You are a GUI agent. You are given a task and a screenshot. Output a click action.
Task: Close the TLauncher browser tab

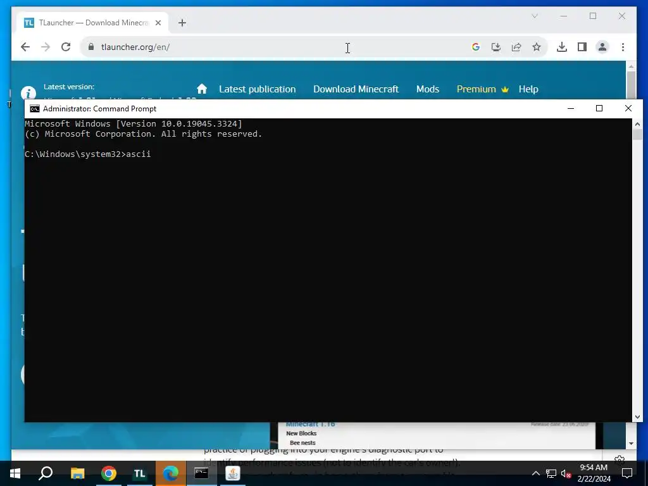[158, 23]
